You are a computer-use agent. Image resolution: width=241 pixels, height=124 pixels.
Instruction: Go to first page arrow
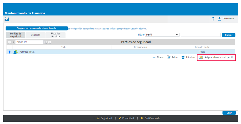coord(10,42)
